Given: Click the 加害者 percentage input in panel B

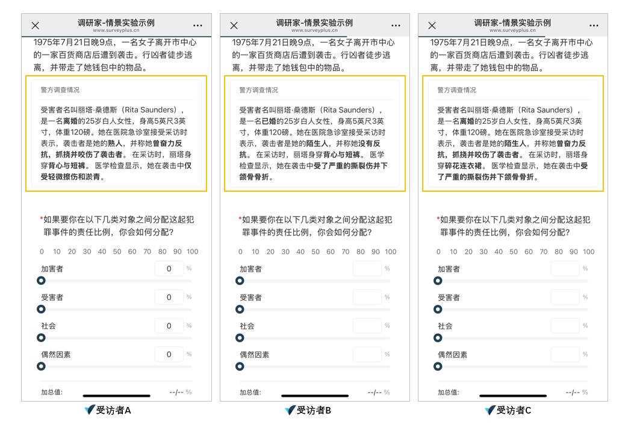Looking at the screenshot, I should (x=367, y=268).
